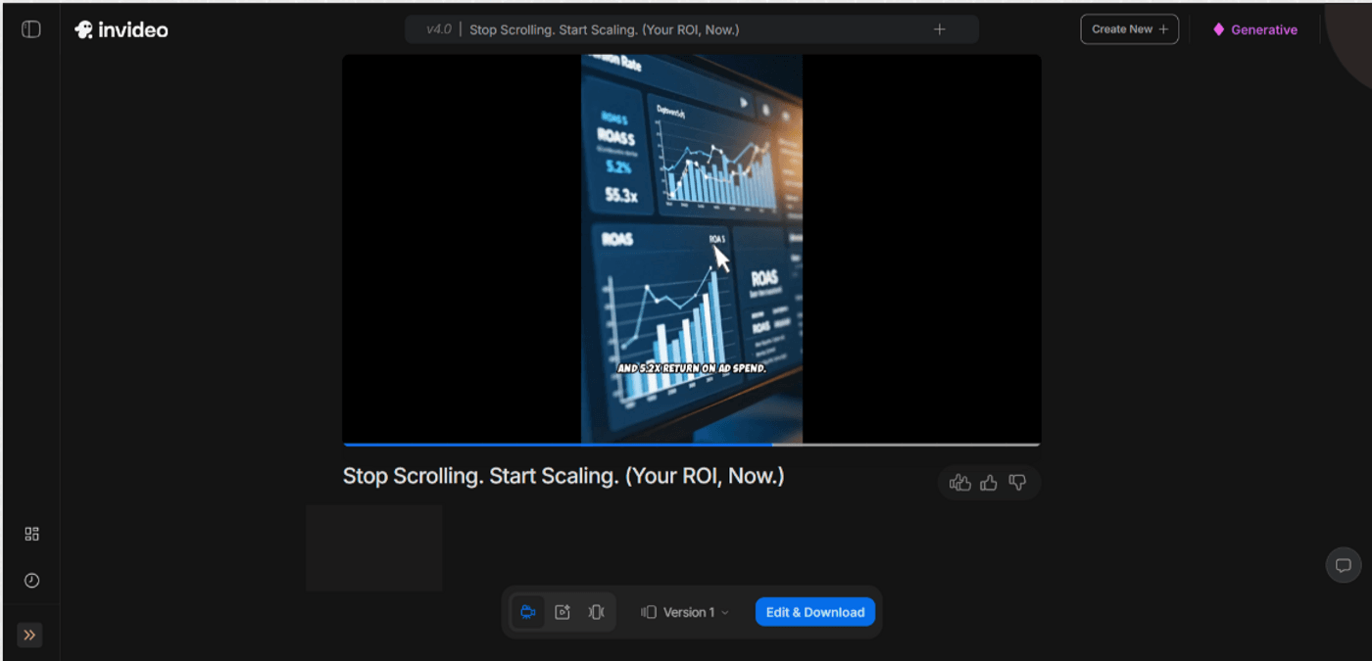
Task: Select the v4.0 label in the top bar
Action: pos(437,28)
